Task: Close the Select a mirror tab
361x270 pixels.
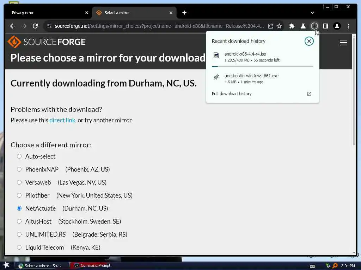Action: (x=171, y=13)
